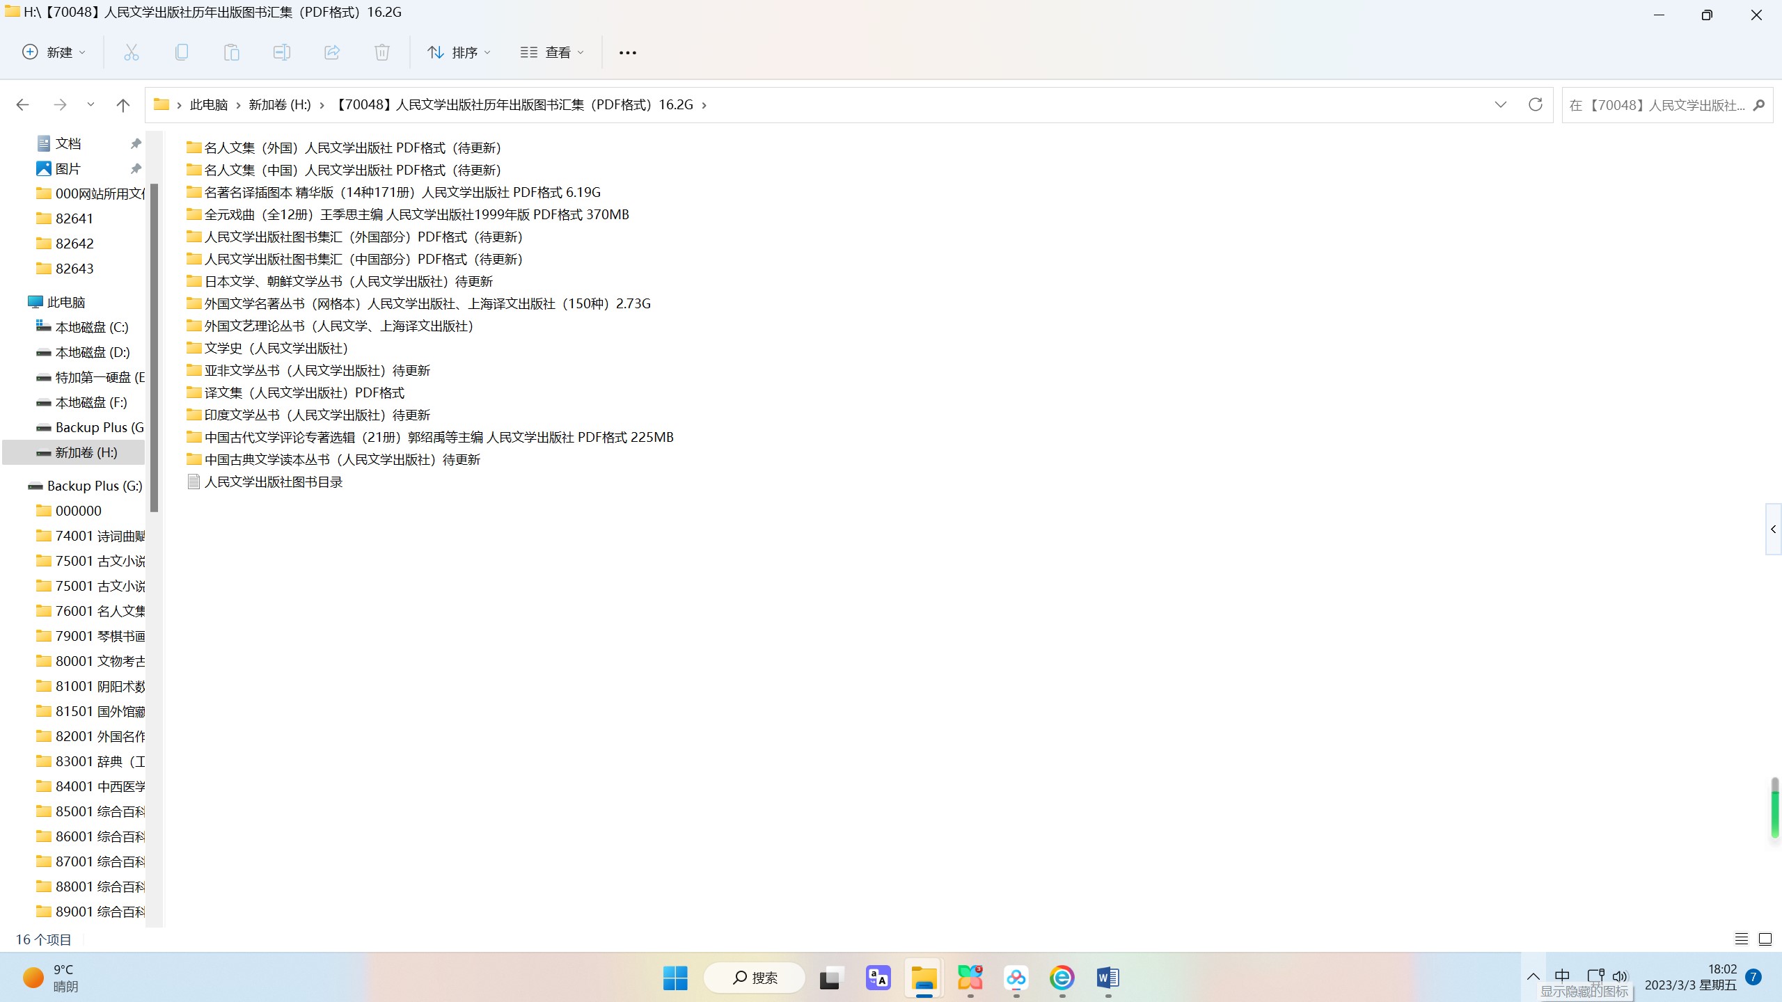
Task: Select folder 全元戏曲（全12册）
Action: tap(407, 214)
